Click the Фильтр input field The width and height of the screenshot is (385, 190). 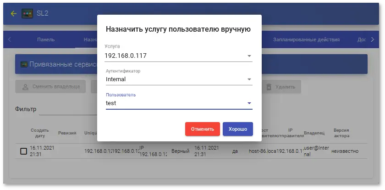tap(68, 109)
